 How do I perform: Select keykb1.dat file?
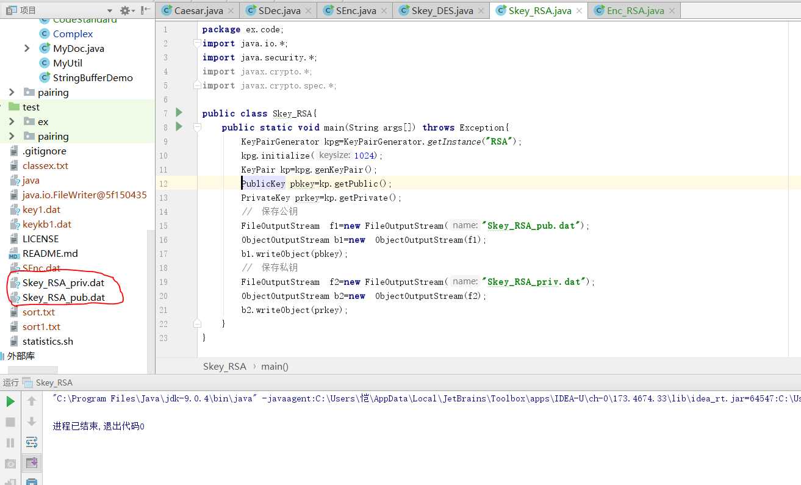click(x=46, y=224)
